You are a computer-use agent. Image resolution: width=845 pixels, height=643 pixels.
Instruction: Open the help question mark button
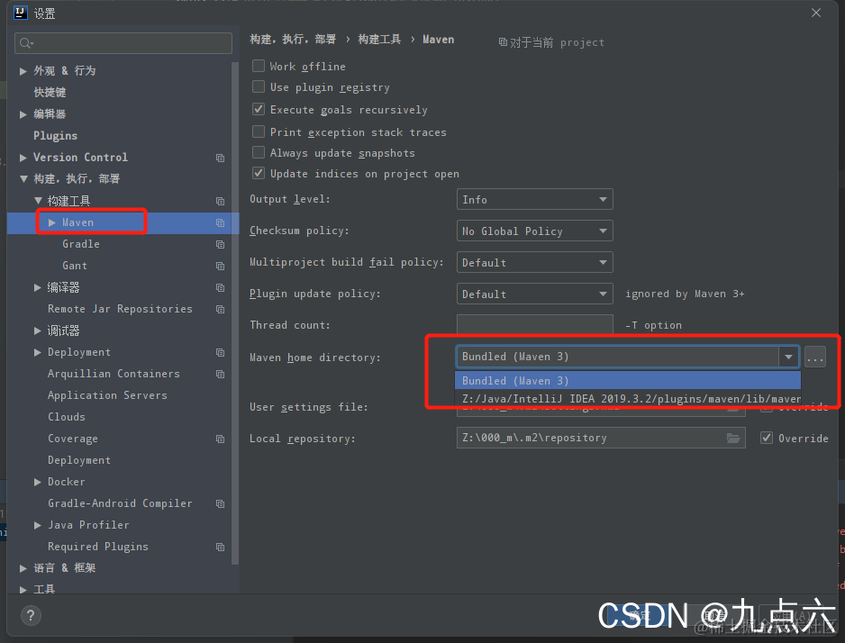coord(31,616)
